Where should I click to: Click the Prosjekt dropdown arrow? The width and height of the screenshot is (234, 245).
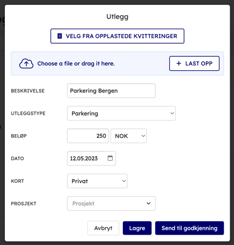[x=148, y=203]
